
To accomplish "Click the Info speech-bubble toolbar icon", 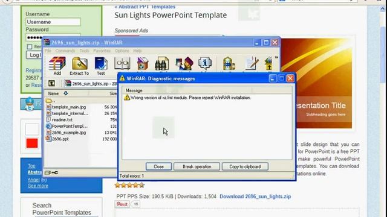I will pos(205,63).
